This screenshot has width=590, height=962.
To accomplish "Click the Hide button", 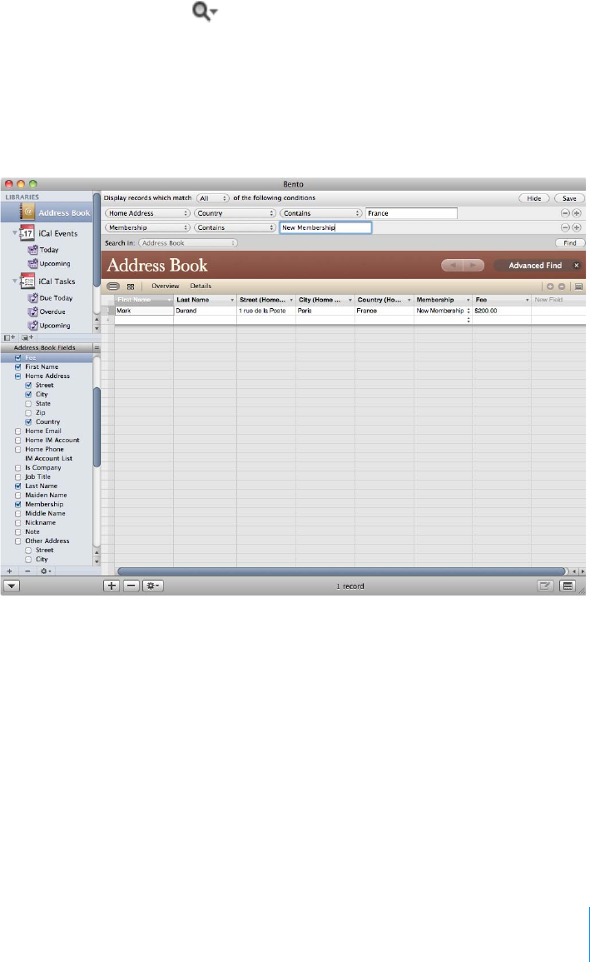I will (x=534, y=198).
